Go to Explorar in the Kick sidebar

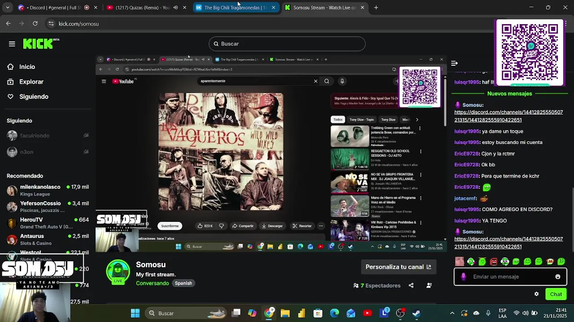pos(31,82)
